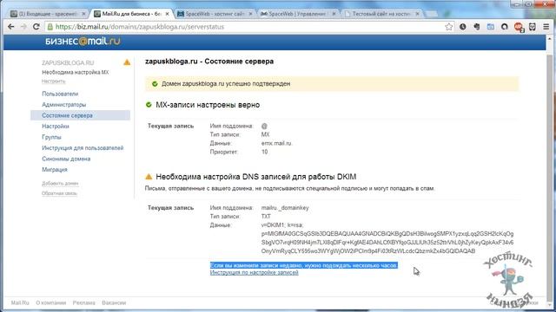Open Администраторы in sidebar
The height and width of the screenshot is (312, 556).
(x=63, y=105)
